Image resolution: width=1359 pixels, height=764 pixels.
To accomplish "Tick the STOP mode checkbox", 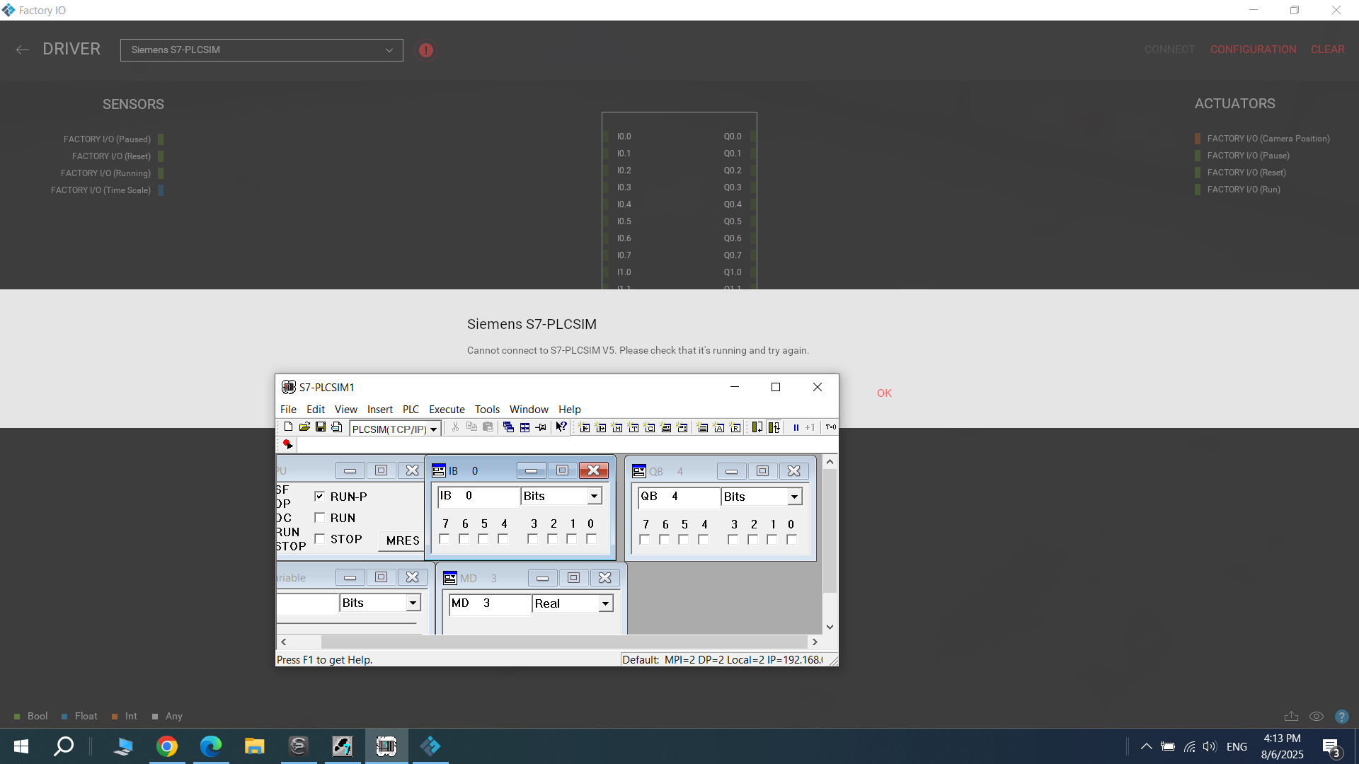I will [319, 538].
